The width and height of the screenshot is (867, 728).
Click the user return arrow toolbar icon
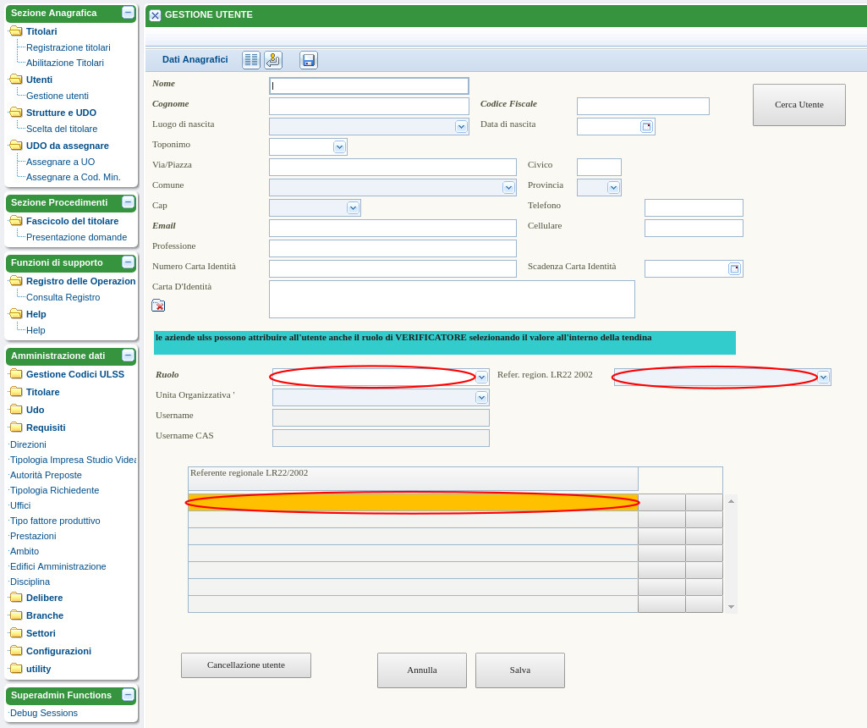[273, 60]
